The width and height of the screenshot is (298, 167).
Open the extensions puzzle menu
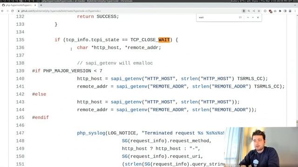click(x=280, y=11)
